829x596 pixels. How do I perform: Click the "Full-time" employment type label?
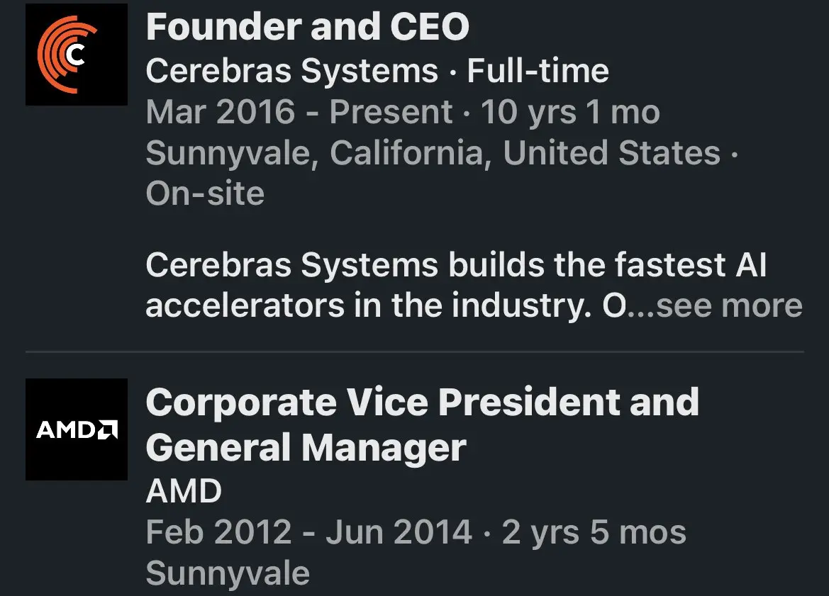(538, 71)
